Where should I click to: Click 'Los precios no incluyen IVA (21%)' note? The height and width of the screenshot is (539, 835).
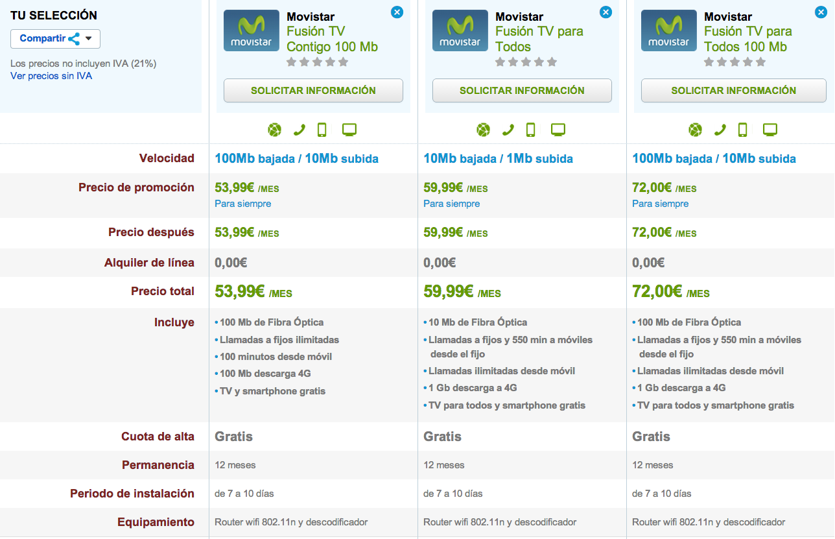[x=83, y=64]
